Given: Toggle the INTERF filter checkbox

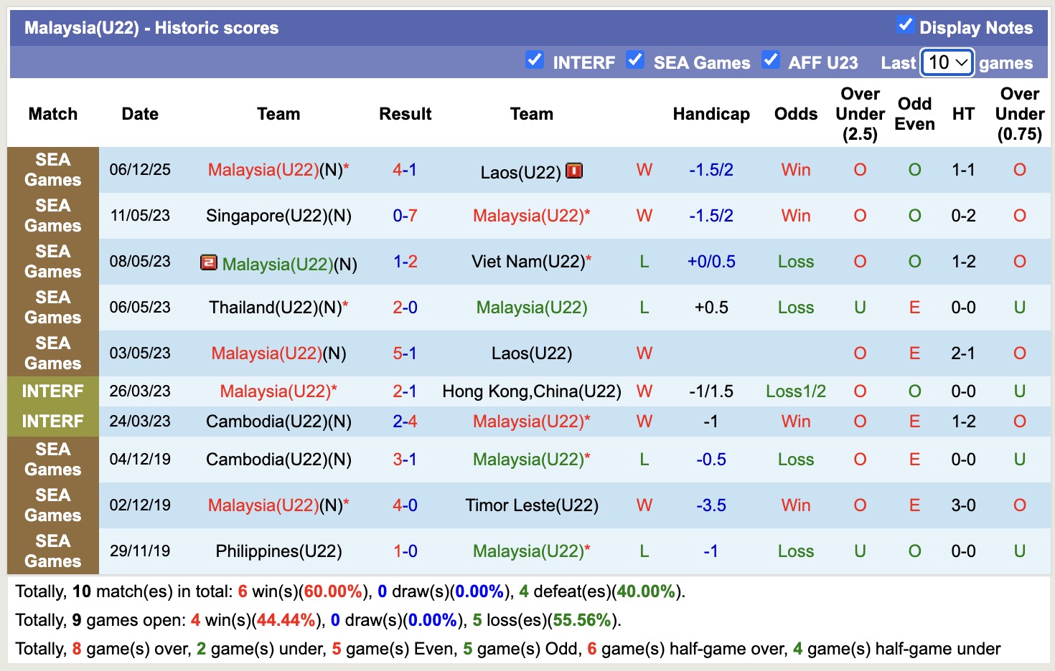Looking at the screenshot, I should click(x=534, y=60).
